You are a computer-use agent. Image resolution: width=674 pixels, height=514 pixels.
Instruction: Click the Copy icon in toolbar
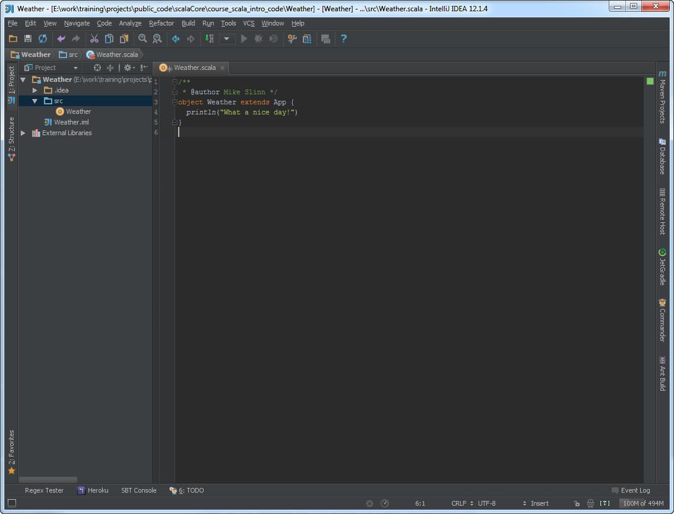109,39
